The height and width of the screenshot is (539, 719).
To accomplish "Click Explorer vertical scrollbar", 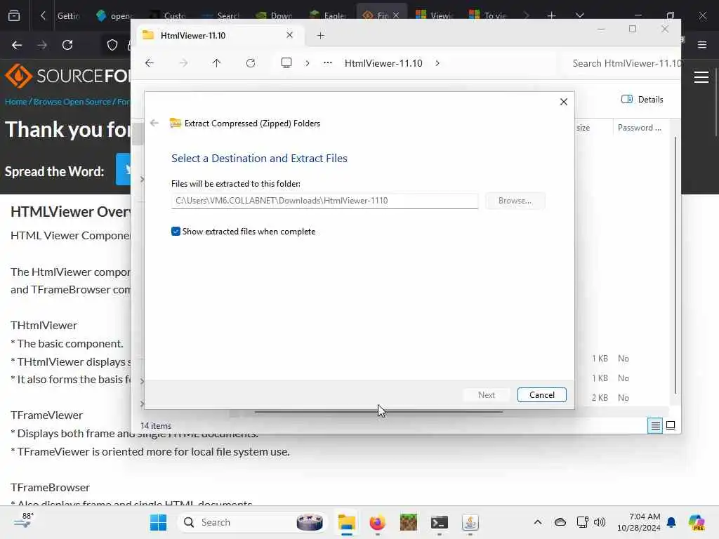I will click(x=675, y=265).
